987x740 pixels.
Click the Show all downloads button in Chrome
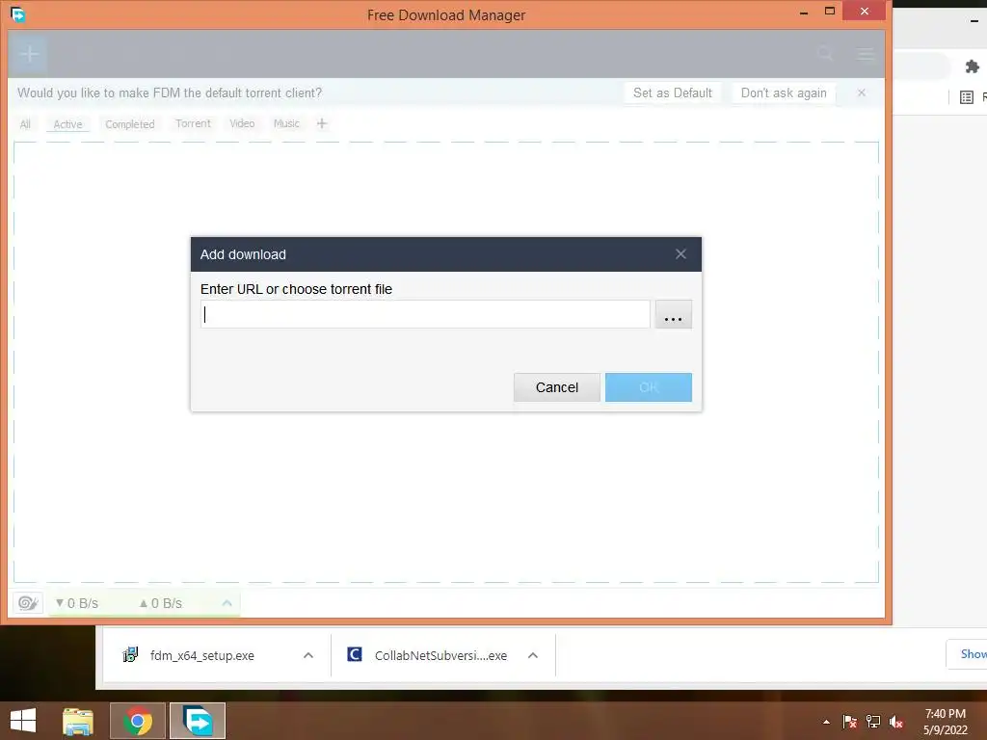[x=967, y=654]
